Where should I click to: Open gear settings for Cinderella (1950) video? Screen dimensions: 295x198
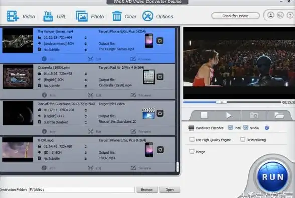(160, 77)
